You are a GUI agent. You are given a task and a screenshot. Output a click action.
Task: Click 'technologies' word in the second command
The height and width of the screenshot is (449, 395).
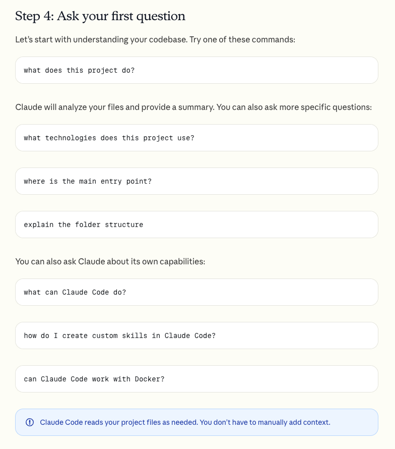click(x=71, y=138)
